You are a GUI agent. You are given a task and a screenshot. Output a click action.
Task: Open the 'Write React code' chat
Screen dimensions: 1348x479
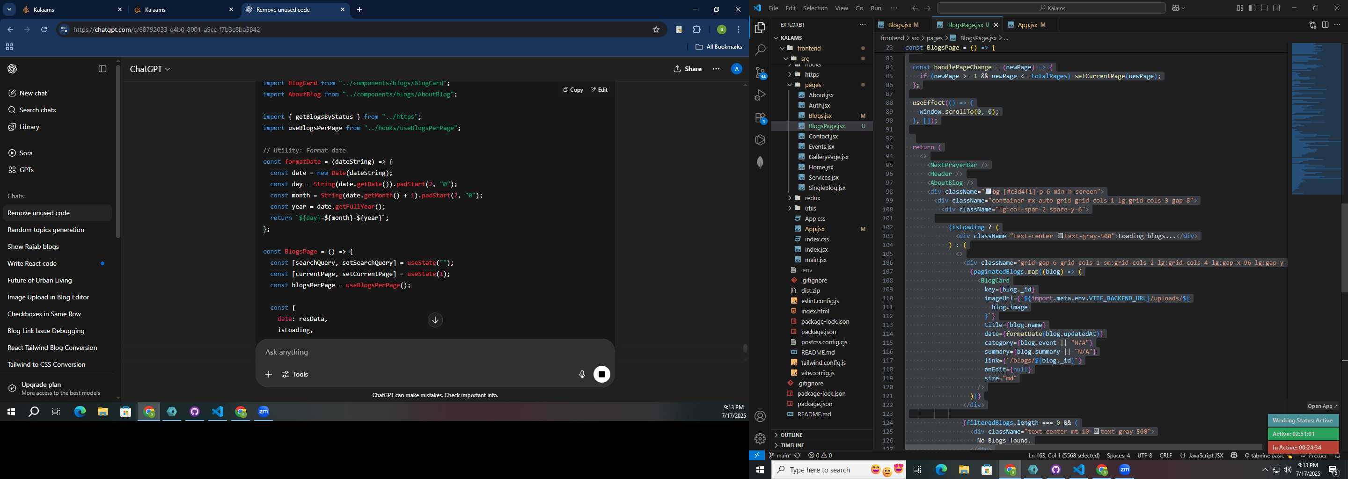(57, 263)
